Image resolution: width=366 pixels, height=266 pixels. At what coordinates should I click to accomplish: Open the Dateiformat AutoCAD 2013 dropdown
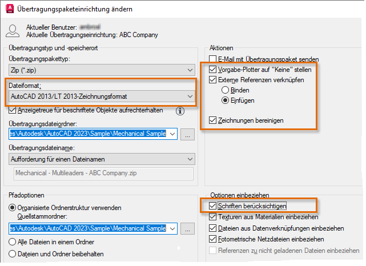tap(102, 96)
